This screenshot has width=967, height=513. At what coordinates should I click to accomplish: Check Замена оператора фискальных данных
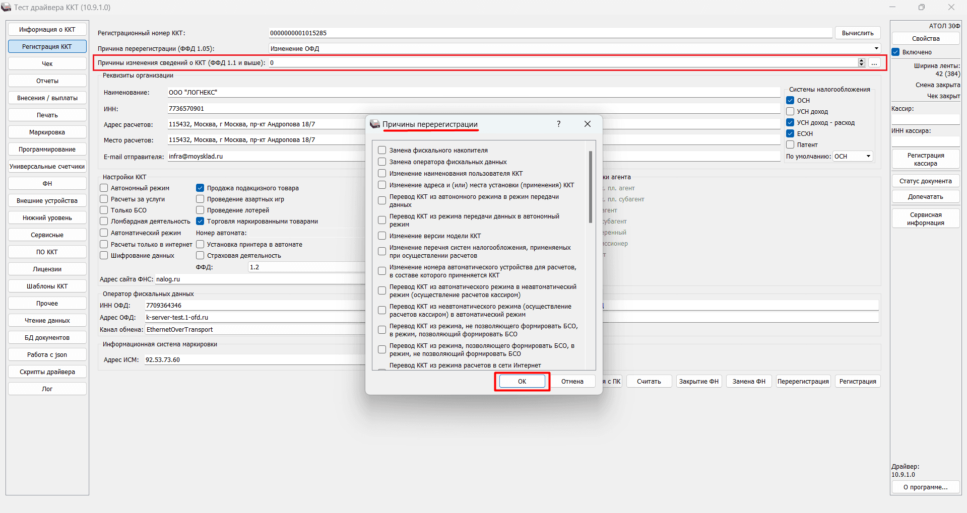pyautogui.click(x=382, y=162)
